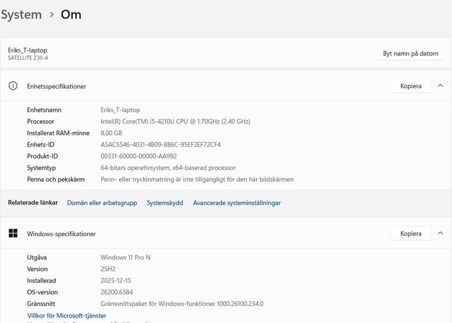Select the OS-version value 26200.6584
This screenshot has width=452, height=323.
[117, 292]
